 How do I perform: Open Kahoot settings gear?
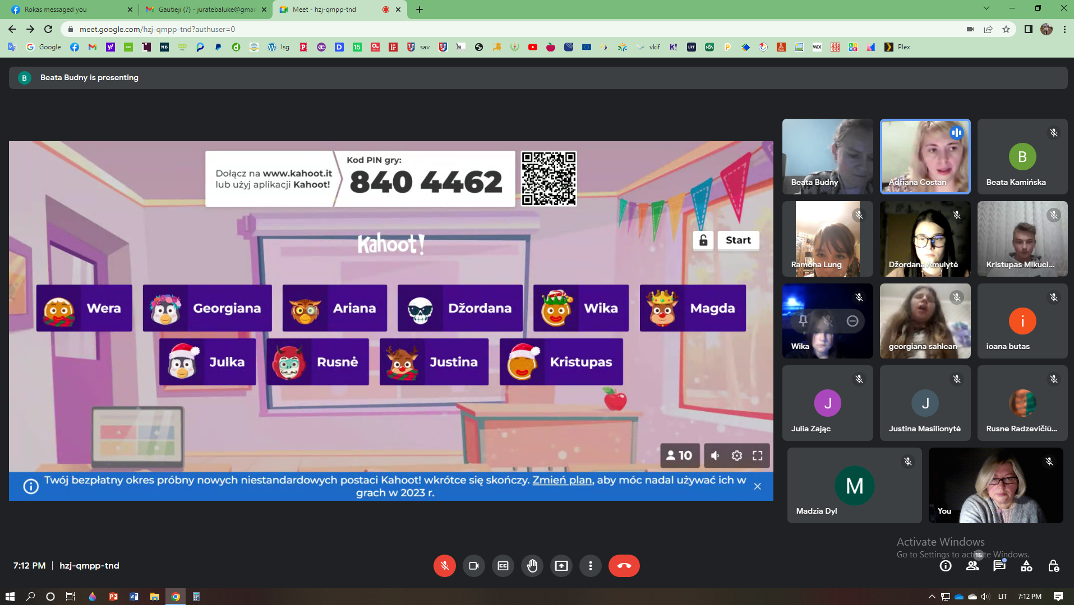click(737, 455)
